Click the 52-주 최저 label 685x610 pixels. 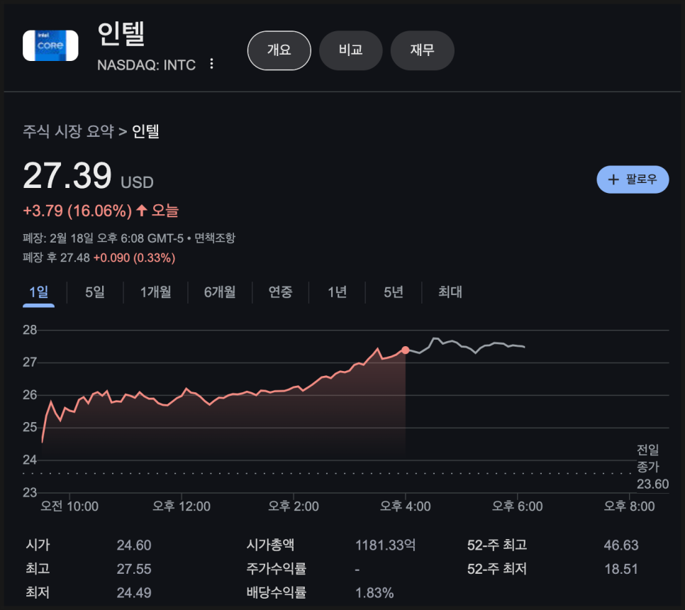click(x=496, y=569)
